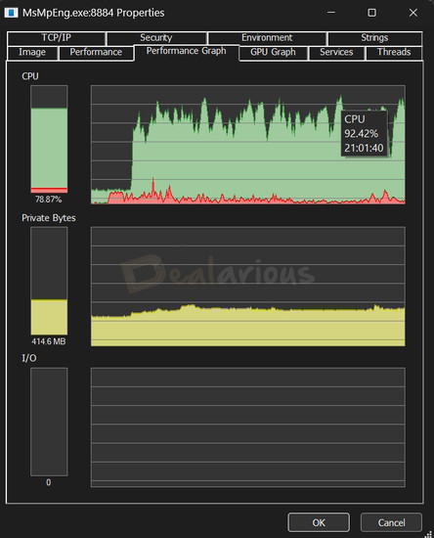The image size is (434, 538).
Task: Switch to the Security tab
Action: [x=156, y=38]
